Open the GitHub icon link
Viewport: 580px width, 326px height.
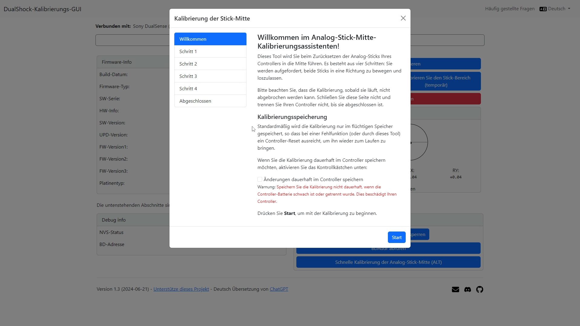479,289
